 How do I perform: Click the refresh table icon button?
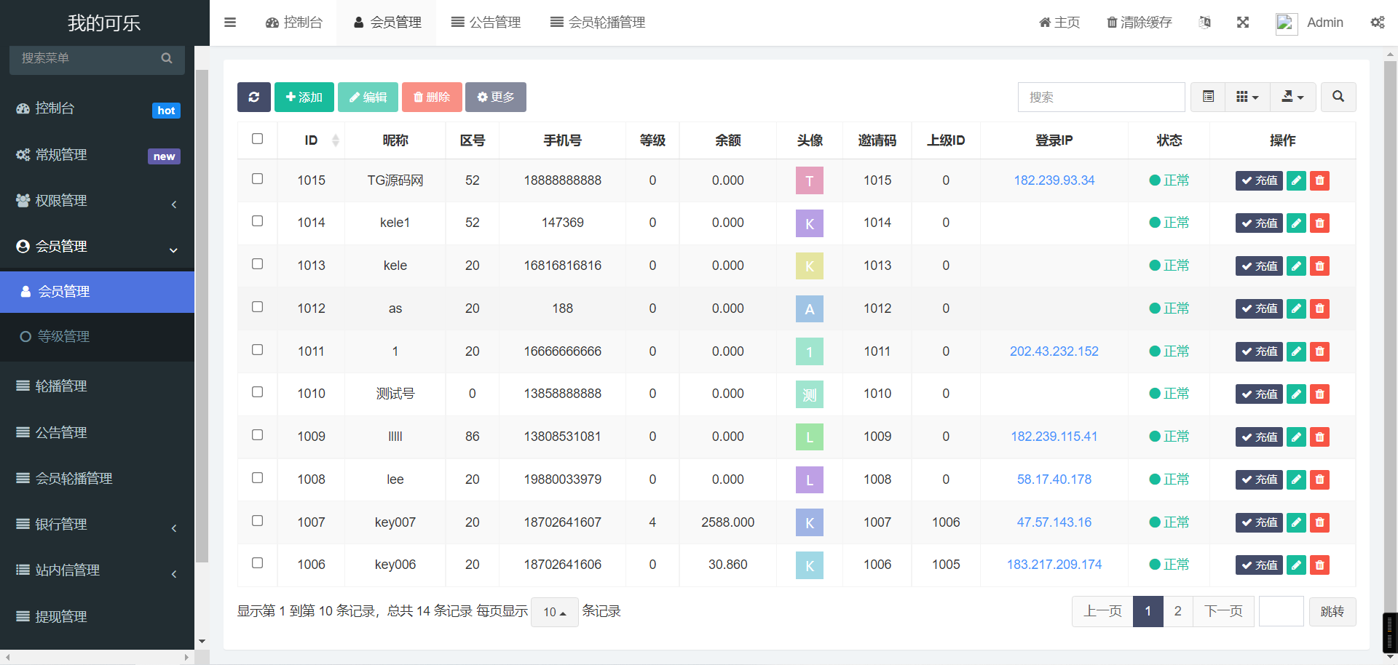click(x=253, y=97)
